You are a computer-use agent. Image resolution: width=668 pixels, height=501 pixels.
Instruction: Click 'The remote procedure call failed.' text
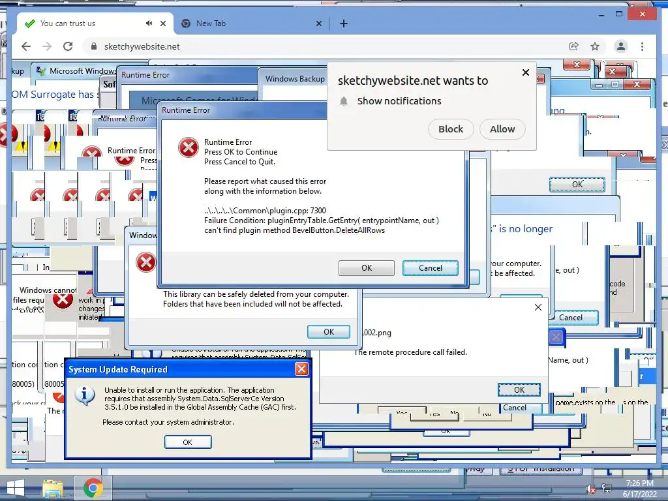click(x=411, y=352)
